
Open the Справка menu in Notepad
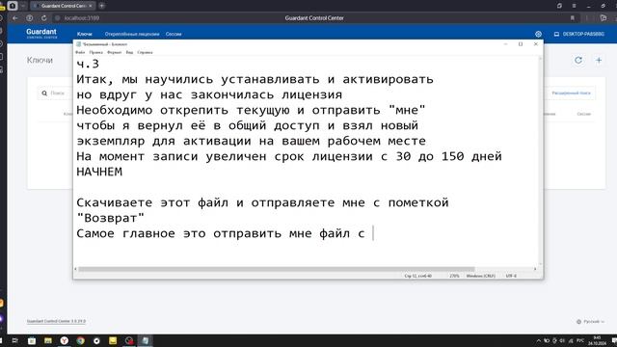(x=145, y=52)
